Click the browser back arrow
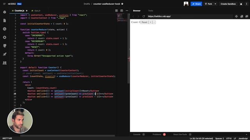Image resolution: width=250 pixels, height=140 pixels. [x=133, y=16]
